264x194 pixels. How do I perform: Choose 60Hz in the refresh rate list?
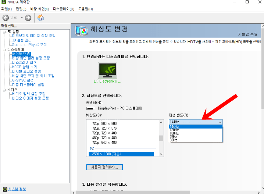tap(196, 140)
